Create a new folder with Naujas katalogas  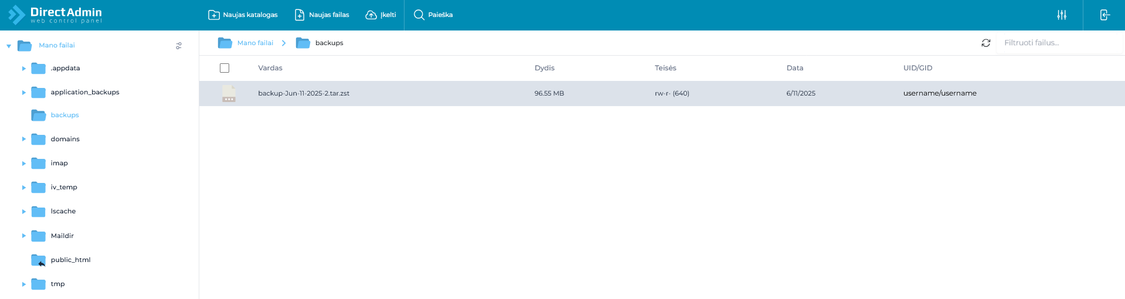[243, 15]
